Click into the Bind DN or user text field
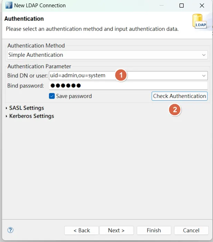The height and width of the screenshot is (242, 213). point(83,75)
